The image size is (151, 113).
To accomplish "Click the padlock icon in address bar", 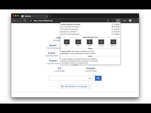I will 31,21.
